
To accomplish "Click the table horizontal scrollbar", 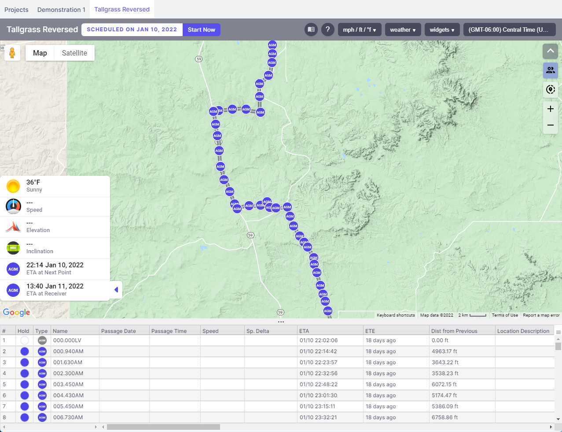I will click(163, 427).
